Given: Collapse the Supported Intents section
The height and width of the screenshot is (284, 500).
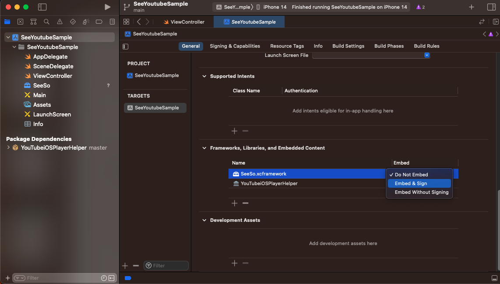Looking at the screenshot, I should pos(204,76).
